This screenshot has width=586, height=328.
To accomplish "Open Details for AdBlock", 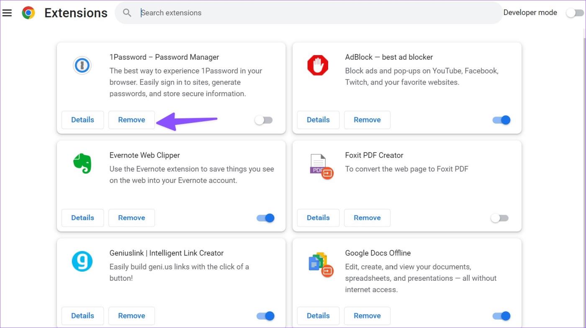I will (x=318, y=120).
